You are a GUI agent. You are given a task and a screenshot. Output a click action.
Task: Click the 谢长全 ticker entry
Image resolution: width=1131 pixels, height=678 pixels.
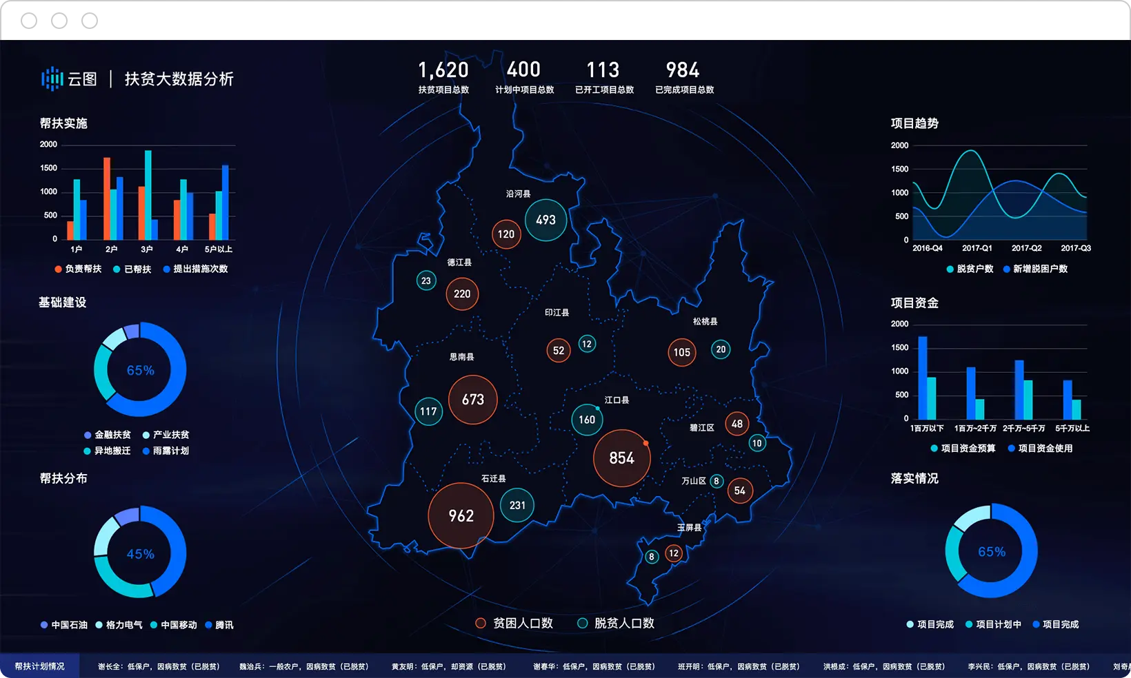[159, 666]
